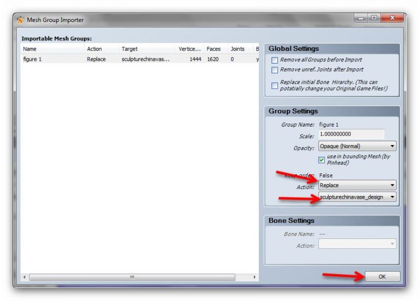Click the Action column header
The height and width of the screenshot is (301, 420).
pyautogui.click(x=101, y=49)
